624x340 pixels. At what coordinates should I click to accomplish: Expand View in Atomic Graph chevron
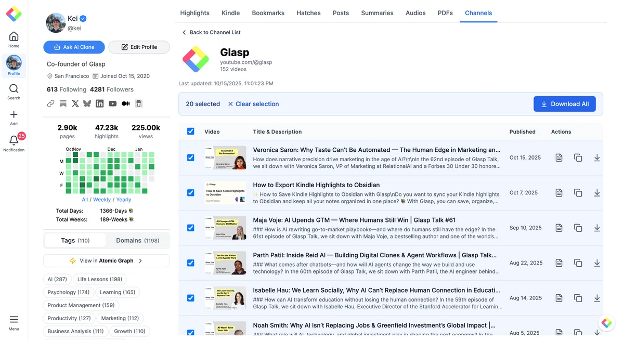click(x=140, y=260)
